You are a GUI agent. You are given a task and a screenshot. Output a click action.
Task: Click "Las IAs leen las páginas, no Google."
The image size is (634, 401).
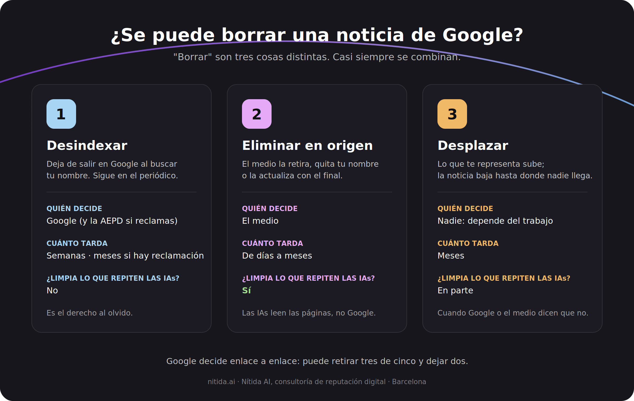309,313
